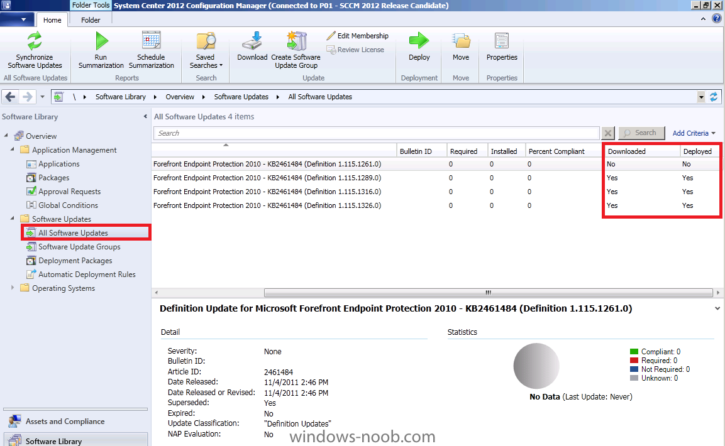The height and width of the screenshot is (446, 725).
Task: Open the application menu dropdown
Action: (x=18, y=20)
